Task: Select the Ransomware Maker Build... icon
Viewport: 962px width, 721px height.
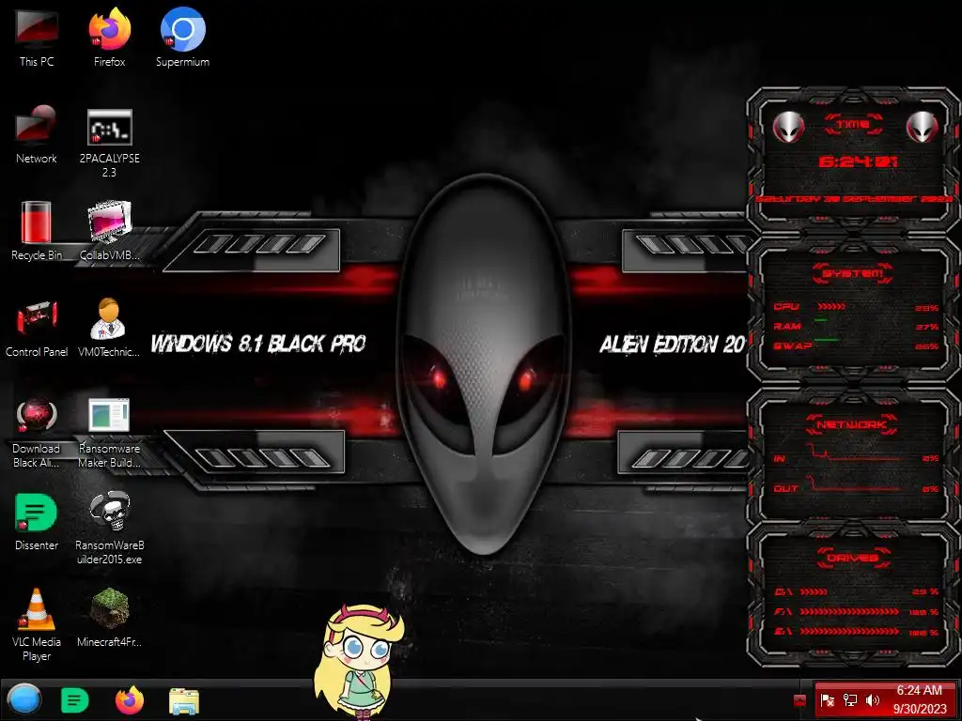Action: coord(109,432)
